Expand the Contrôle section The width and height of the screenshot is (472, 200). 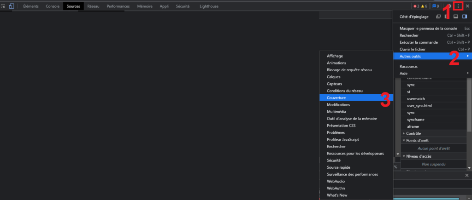click(x=434, y=134)
